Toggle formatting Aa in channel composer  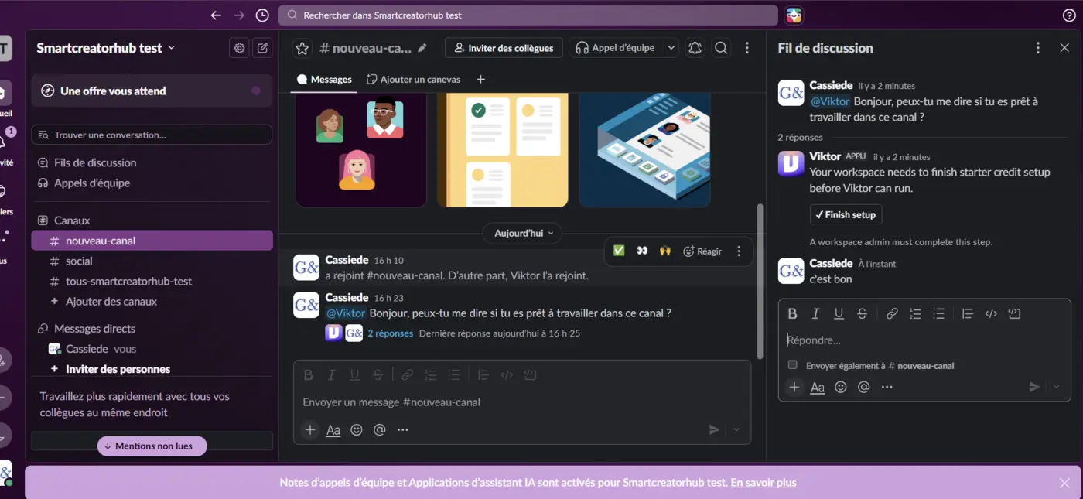coord(333,429)
